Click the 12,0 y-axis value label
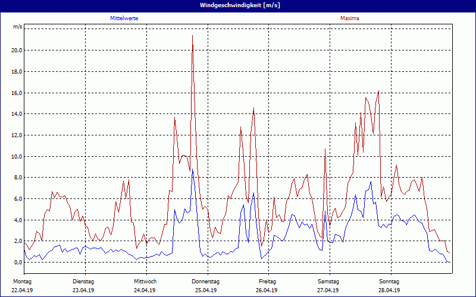 pos(17,135)
